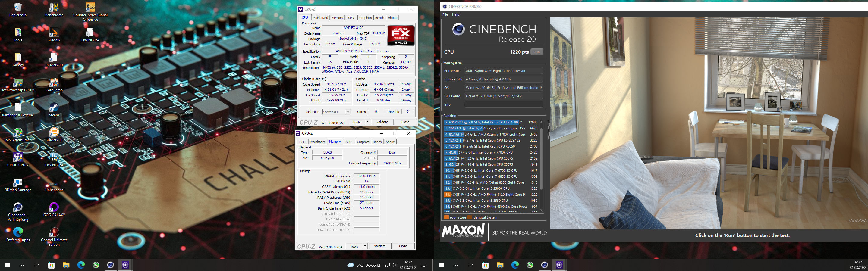Click the Cinebench Info input field
868x271 pixels.
tap(503, 104)
